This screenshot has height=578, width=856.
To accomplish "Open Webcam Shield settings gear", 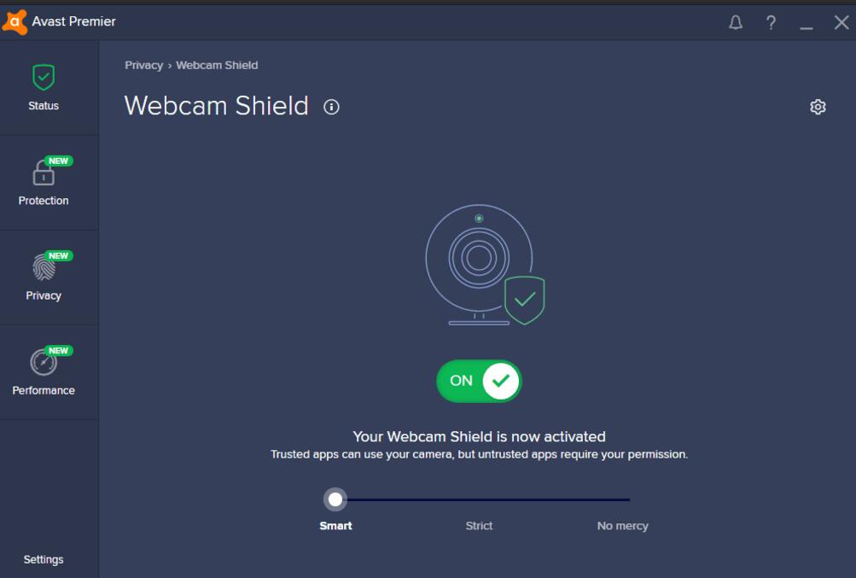I will [818, 107].
